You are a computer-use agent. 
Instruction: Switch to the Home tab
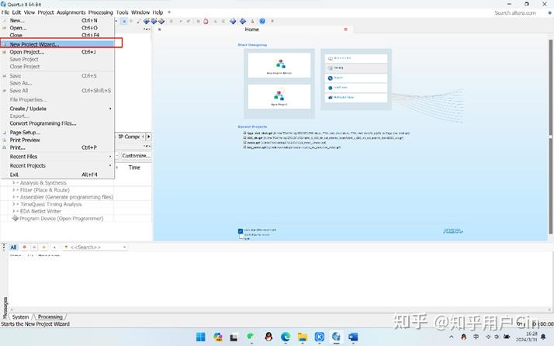point(252,29)
